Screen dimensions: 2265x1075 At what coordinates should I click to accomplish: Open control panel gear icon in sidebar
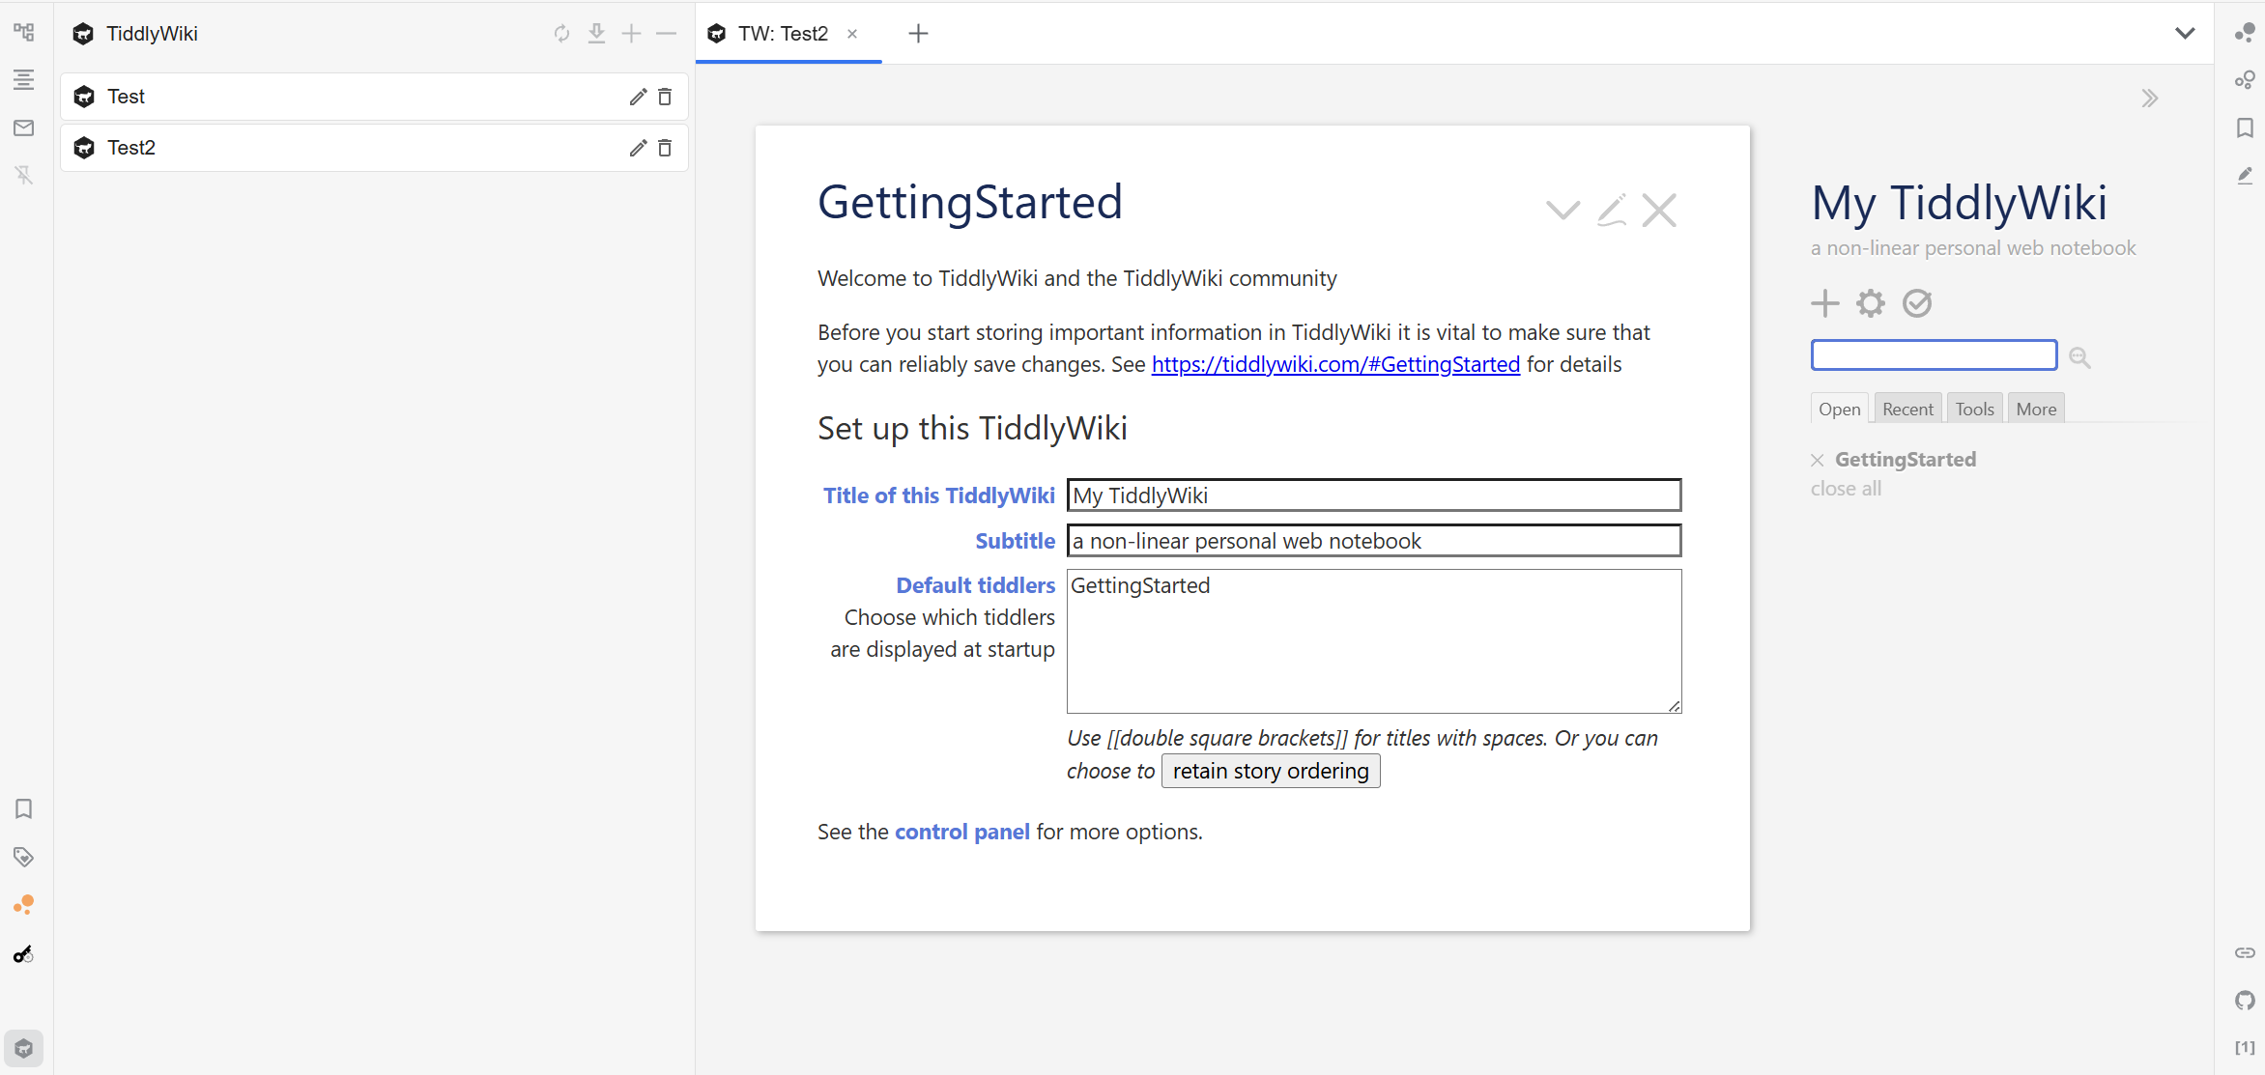click(x=1871, y=303)
